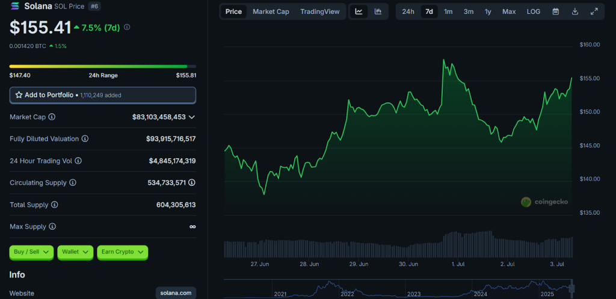The width and height of the screenshot is (616, 299).
Task: Open Earn Crypto dropdown
Action: click(123, 252)
